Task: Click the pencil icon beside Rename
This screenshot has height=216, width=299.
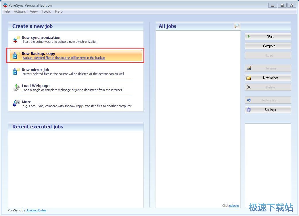Action: 249,68
